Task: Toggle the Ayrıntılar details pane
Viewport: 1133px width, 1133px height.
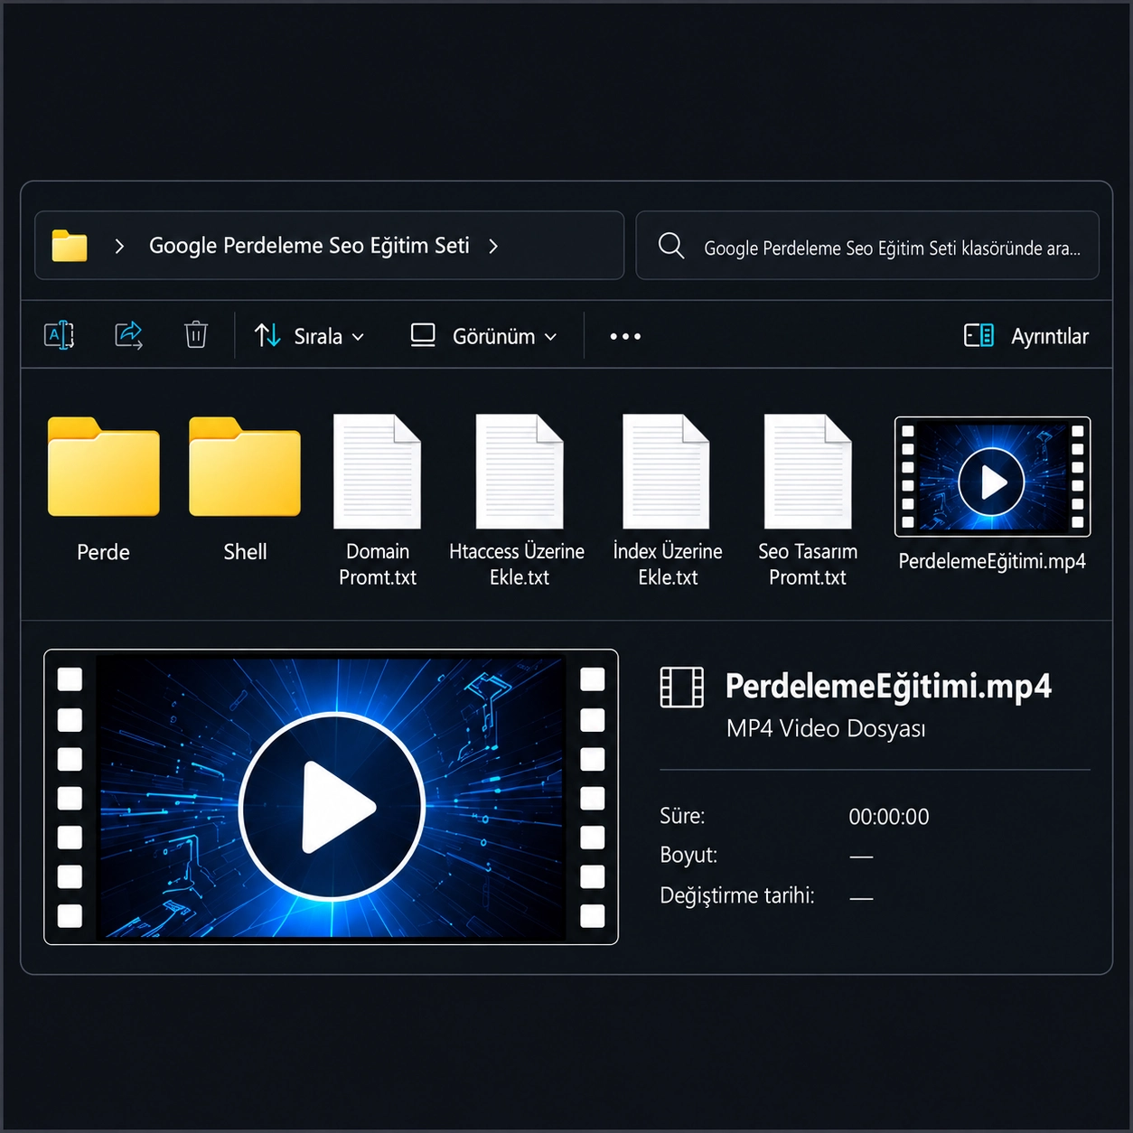Action: tap(1026, 336)
